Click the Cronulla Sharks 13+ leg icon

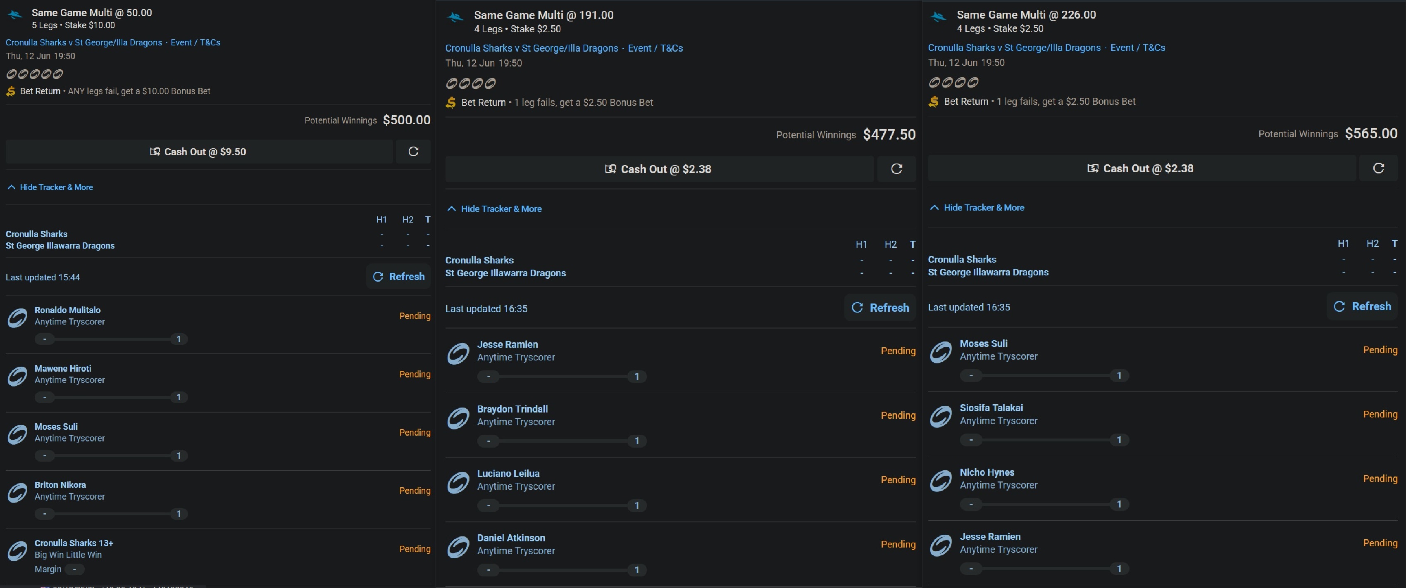[x=17, y=551]
